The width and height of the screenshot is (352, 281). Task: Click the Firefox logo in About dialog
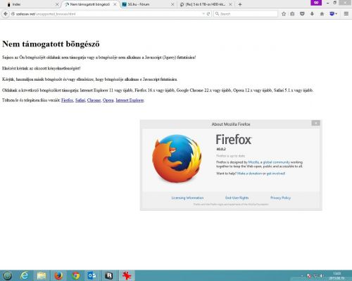177,159
